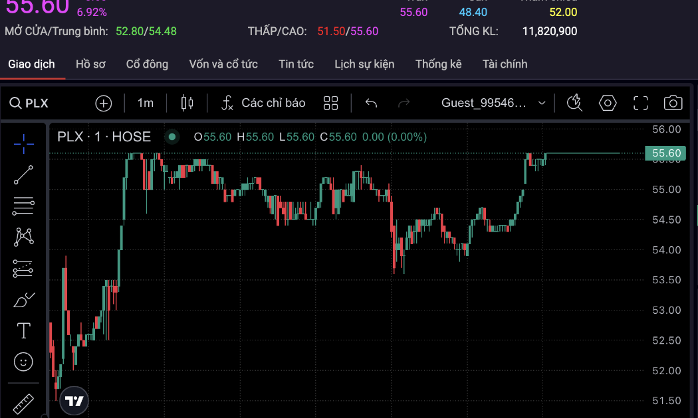Viewport: 698px width, 418px height.
Task: Click the 11,820,900 total volume value
Action: (549, 32)
